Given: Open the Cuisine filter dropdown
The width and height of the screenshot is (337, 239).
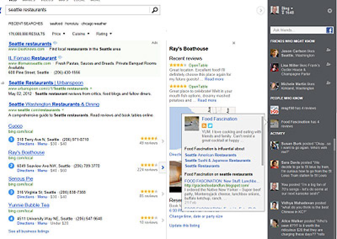Looking at the screenshot, I should [81, 34].
